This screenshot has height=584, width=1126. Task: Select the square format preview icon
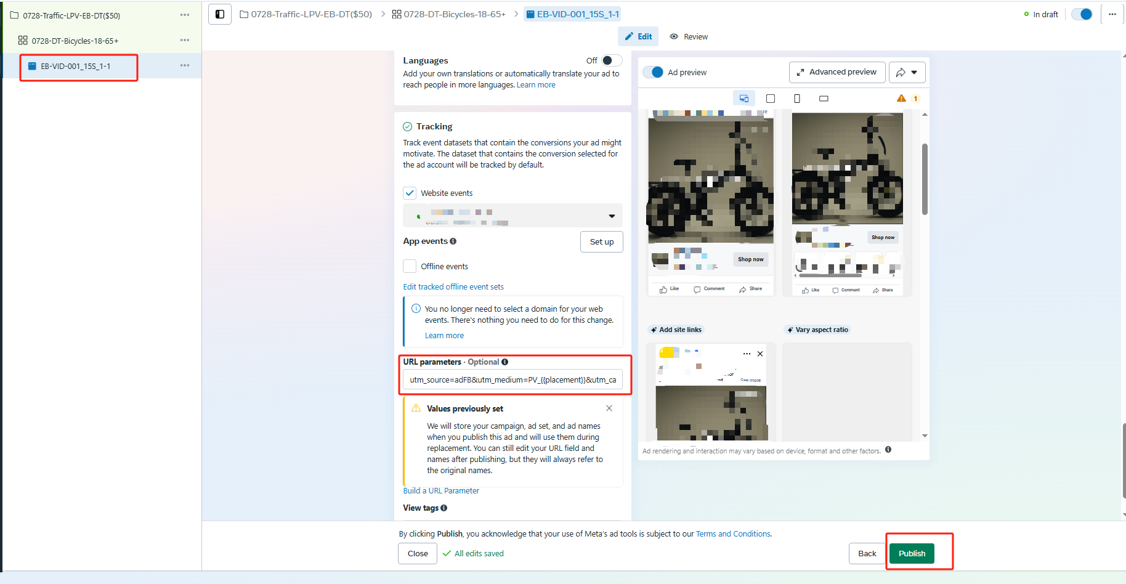click(x=771, y=98)
